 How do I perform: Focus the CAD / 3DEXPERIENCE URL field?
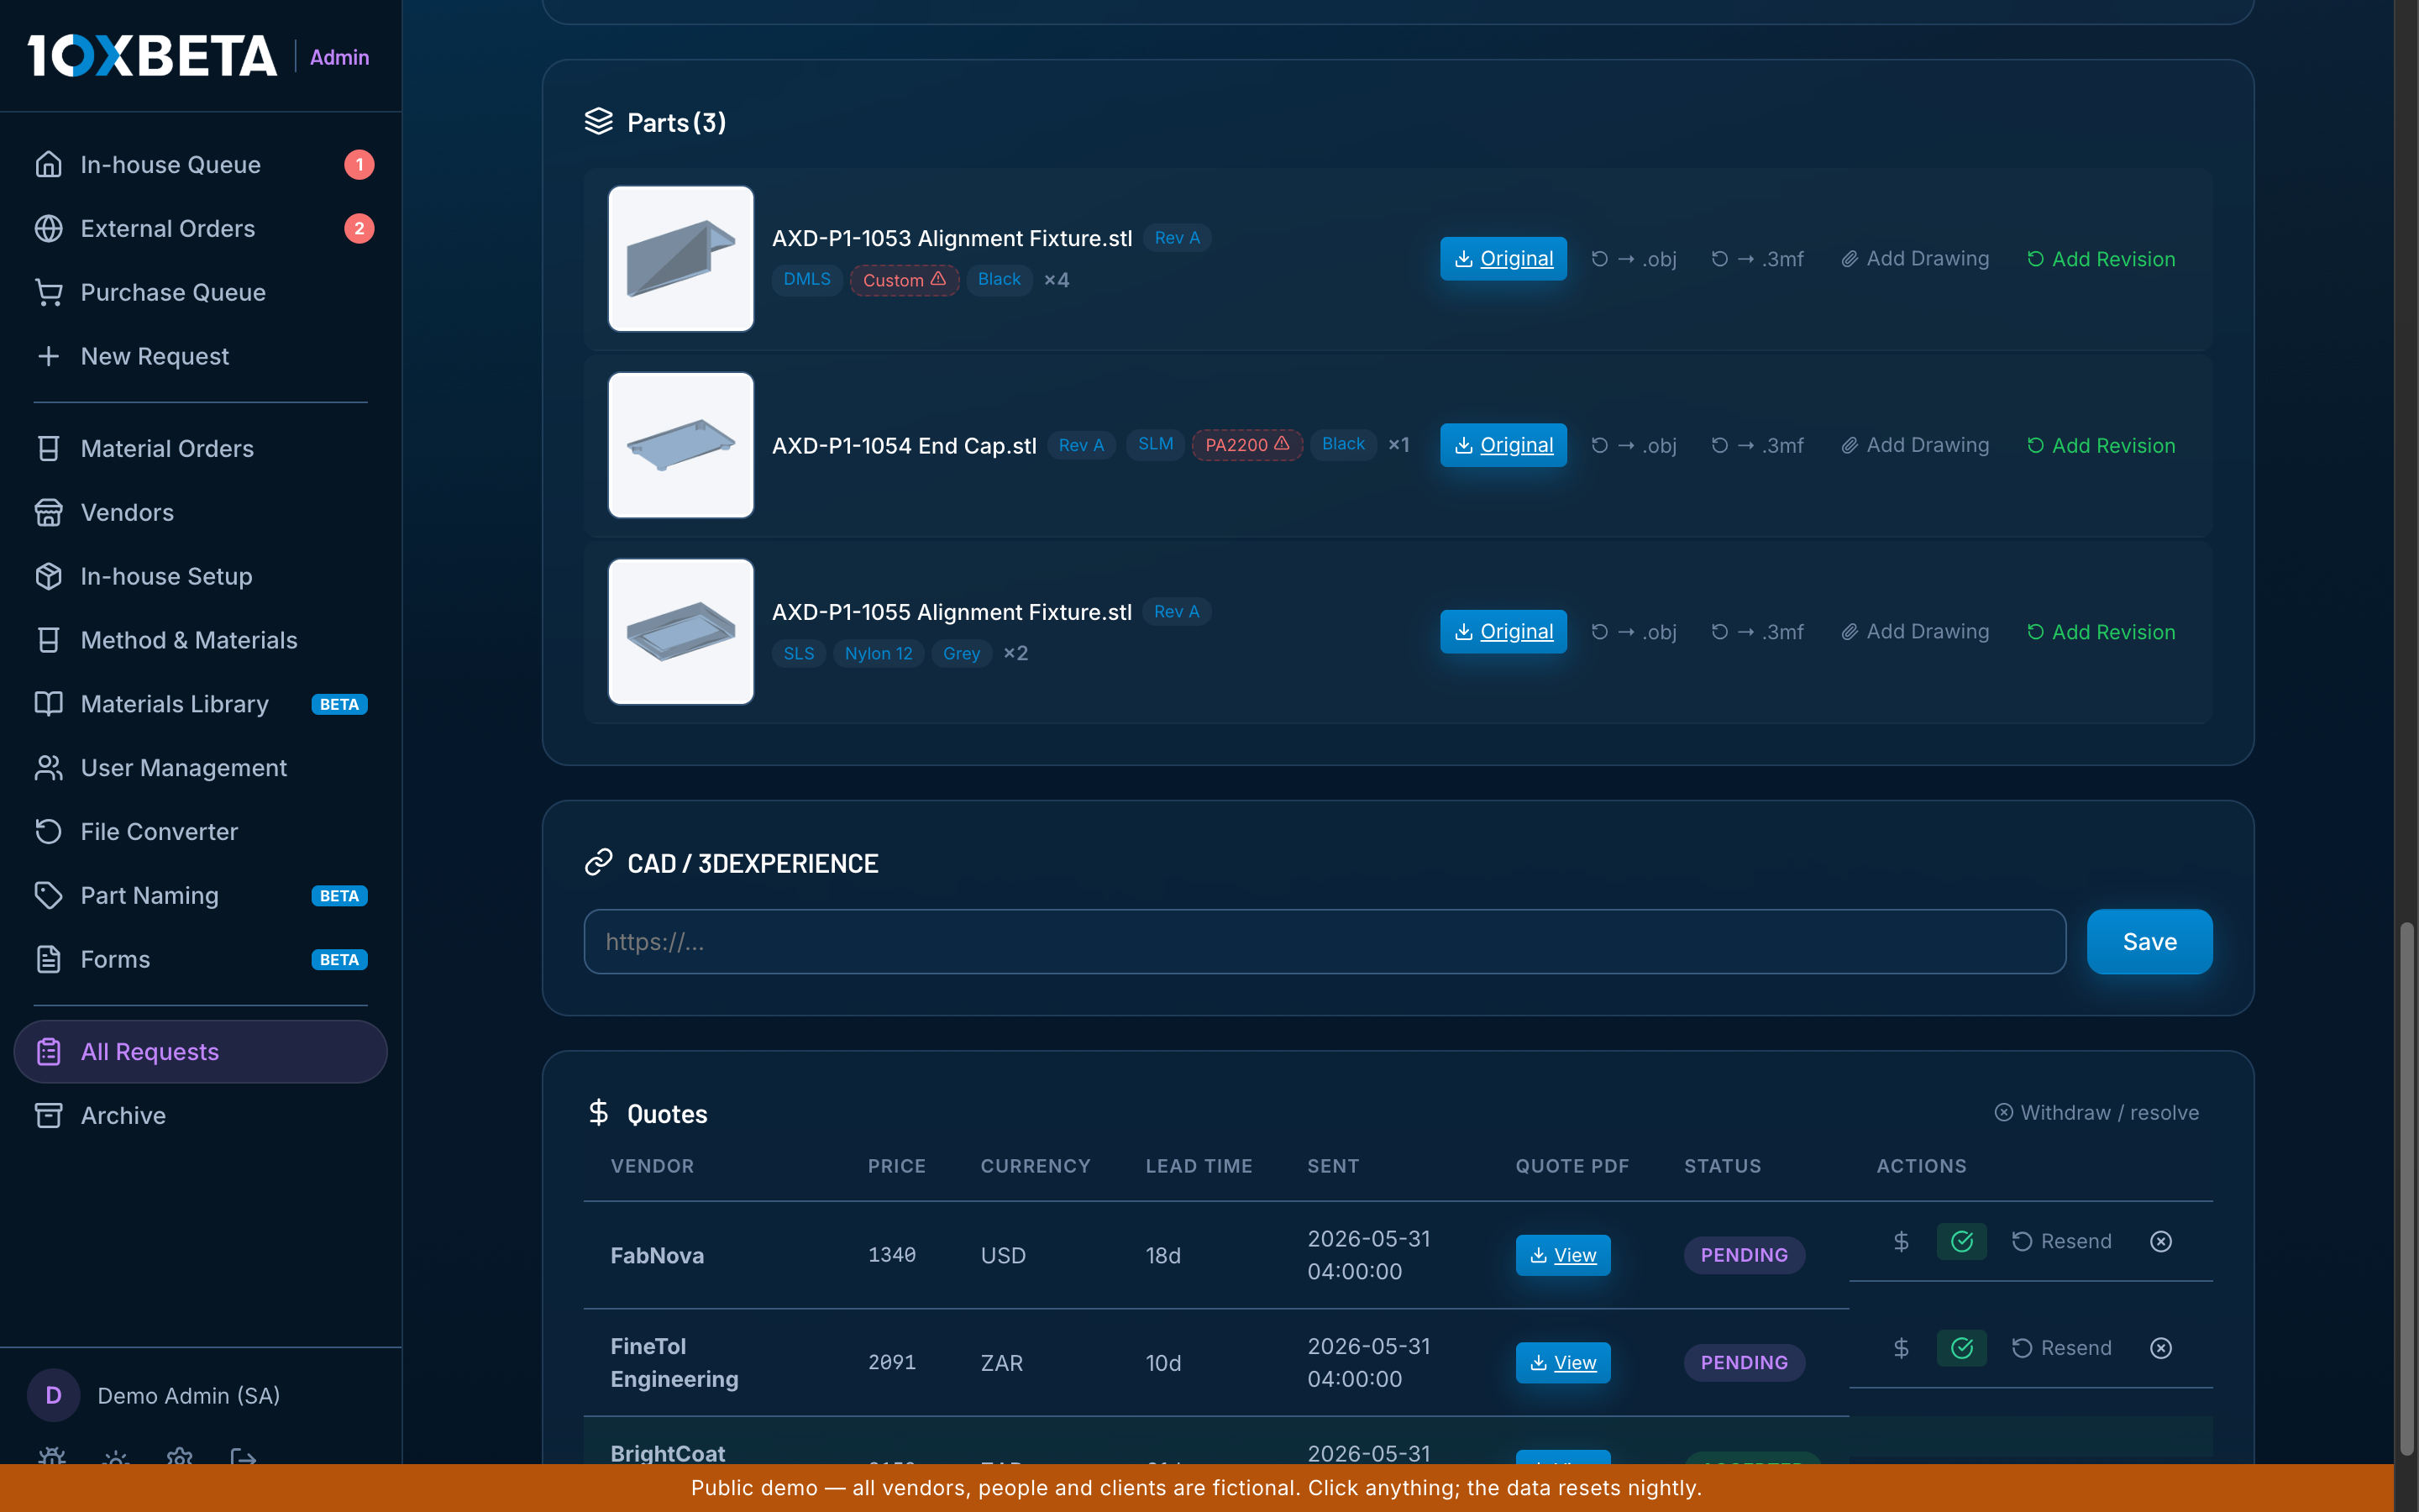pyautogui.click(x=1325, y=942)
